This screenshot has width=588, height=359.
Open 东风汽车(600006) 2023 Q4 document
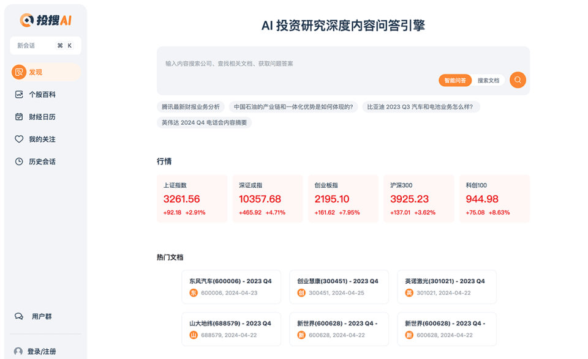click(231, 287)
